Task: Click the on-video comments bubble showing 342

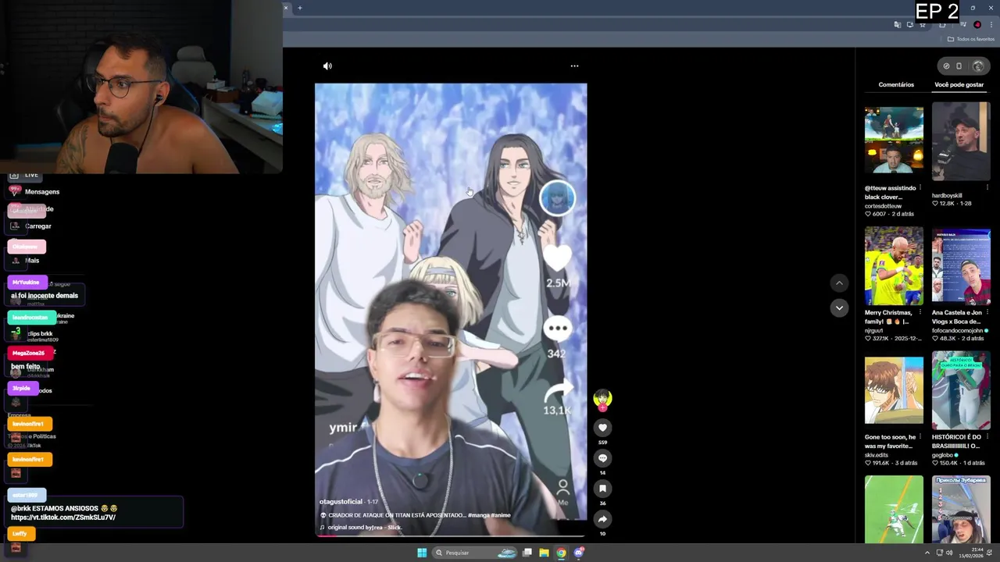Action: coord(557,328)
